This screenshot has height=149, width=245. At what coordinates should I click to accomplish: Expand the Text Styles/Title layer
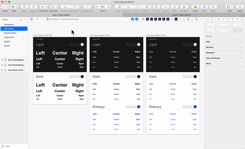[x=2, y=70]
